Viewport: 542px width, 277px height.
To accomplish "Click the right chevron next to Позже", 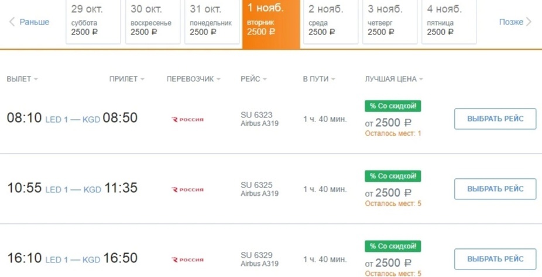I will click(529, 22).
